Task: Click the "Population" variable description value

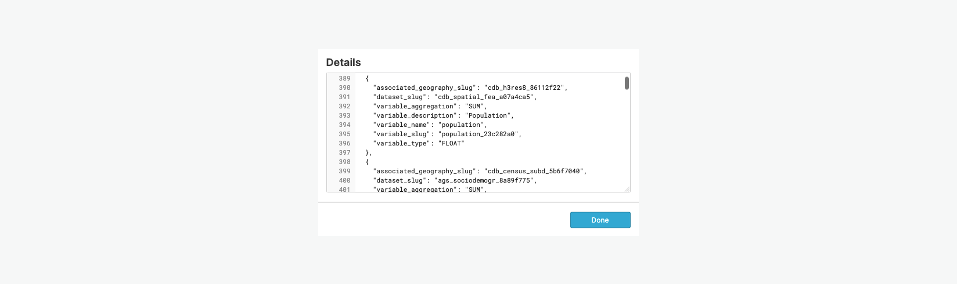Action: tap(488, 115)
